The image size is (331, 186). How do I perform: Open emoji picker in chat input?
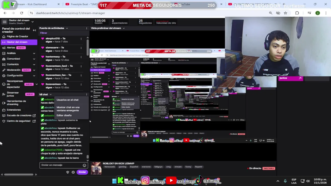coord(84,165)
